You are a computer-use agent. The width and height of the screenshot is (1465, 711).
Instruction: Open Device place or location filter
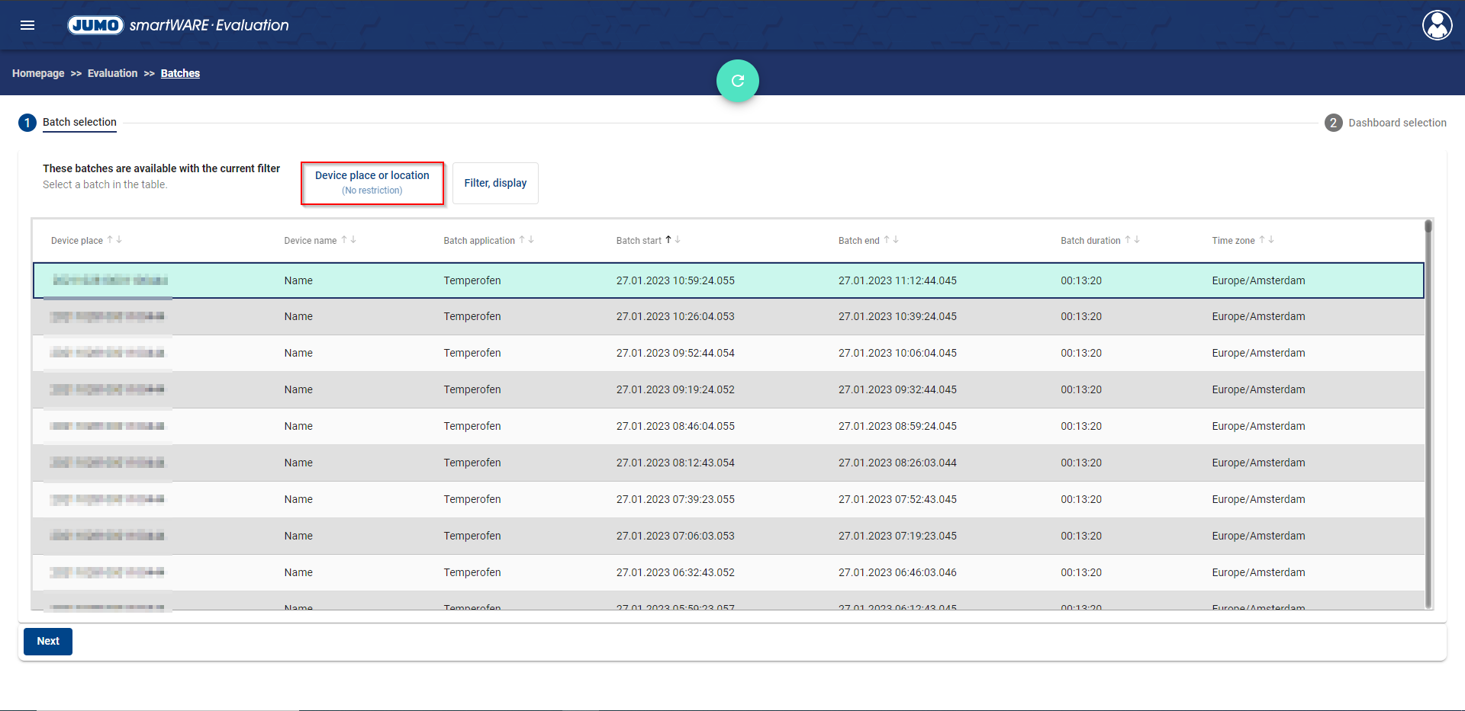[372, 183]
